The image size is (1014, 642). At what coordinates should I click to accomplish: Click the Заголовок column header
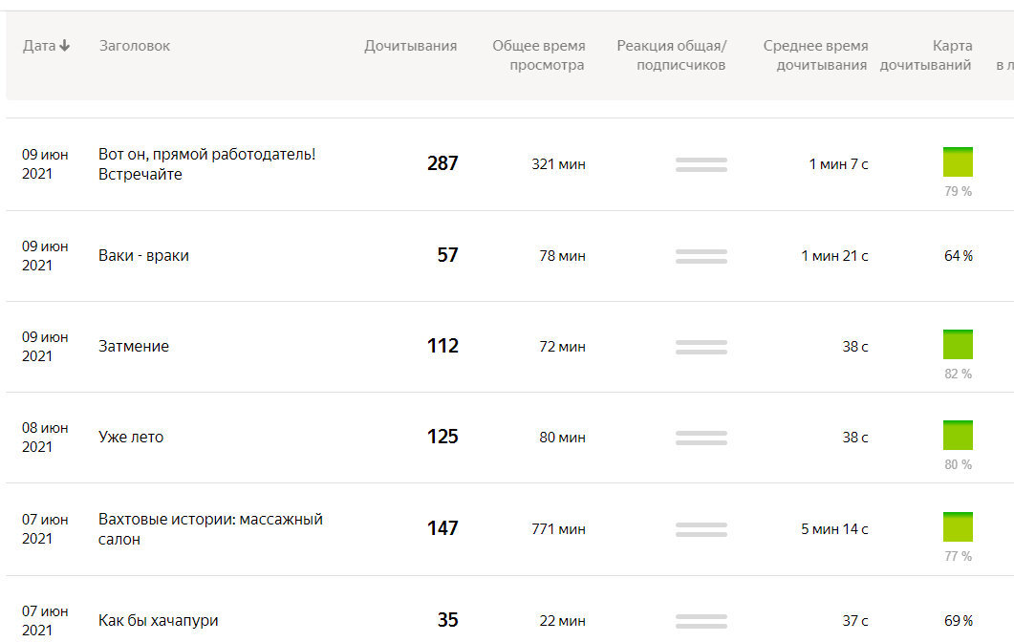(x=134, y=46)
